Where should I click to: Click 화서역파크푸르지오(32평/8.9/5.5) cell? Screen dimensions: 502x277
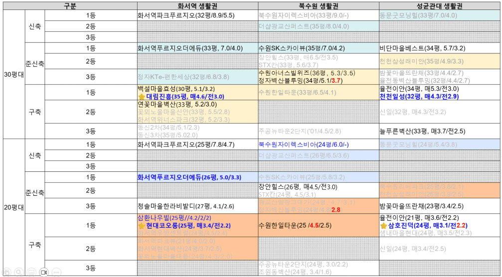[197, 15]
